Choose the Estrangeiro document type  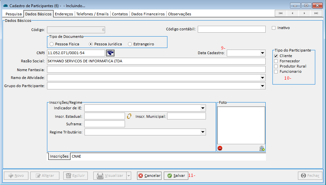130,44
